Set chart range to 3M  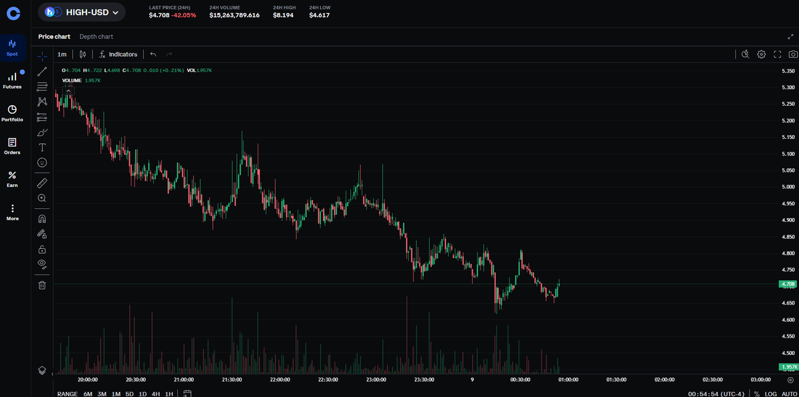[x=102, y=394]
